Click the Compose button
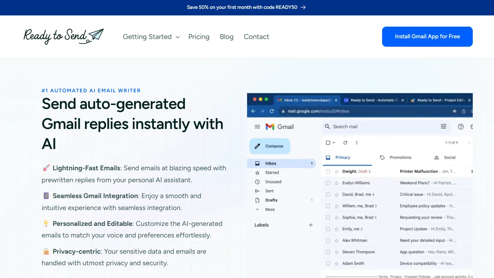 tap(270, 146)
